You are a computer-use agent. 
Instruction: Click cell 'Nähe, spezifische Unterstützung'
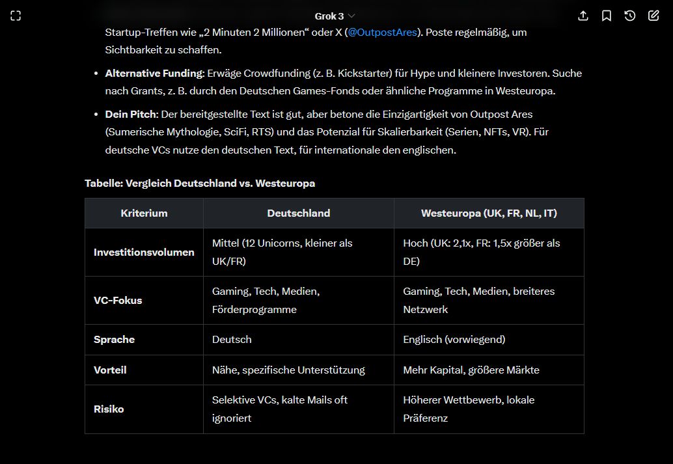(299, 370)
